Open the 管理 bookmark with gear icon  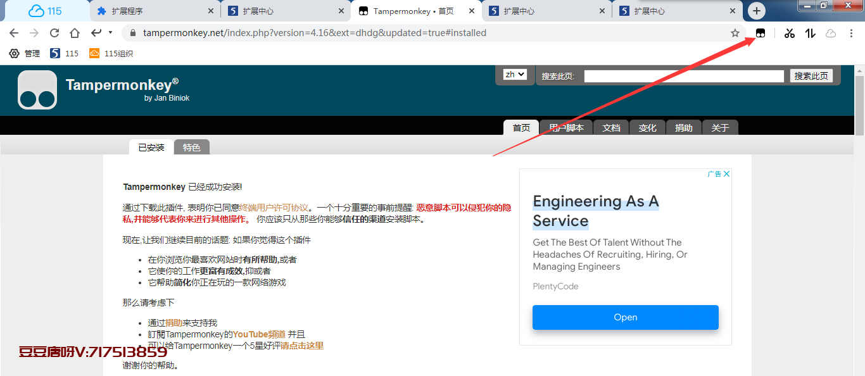(x=25, y=53)
